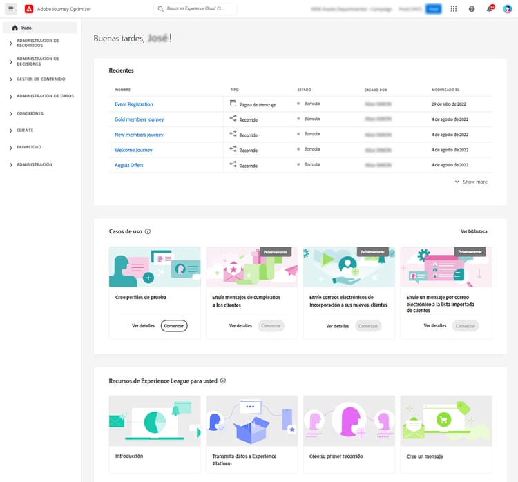Click info icon next to Casos de uso

(x=148, y=231)
